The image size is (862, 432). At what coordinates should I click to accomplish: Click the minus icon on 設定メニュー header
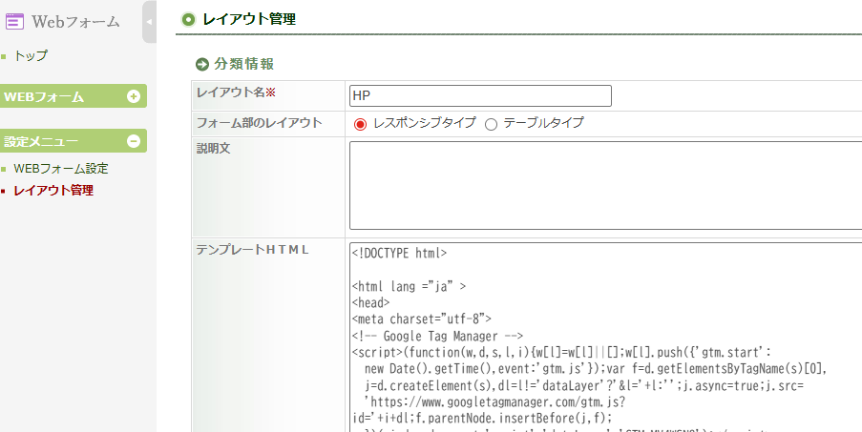[x=134, y=141]
